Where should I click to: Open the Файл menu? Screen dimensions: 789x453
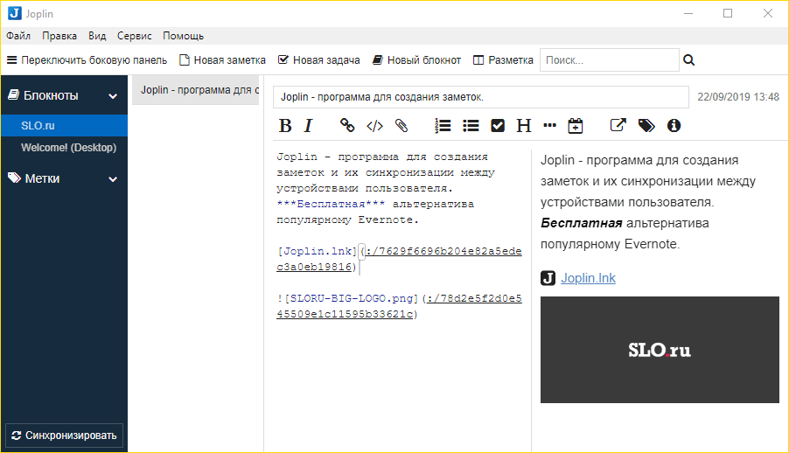[x=18, y=36]
